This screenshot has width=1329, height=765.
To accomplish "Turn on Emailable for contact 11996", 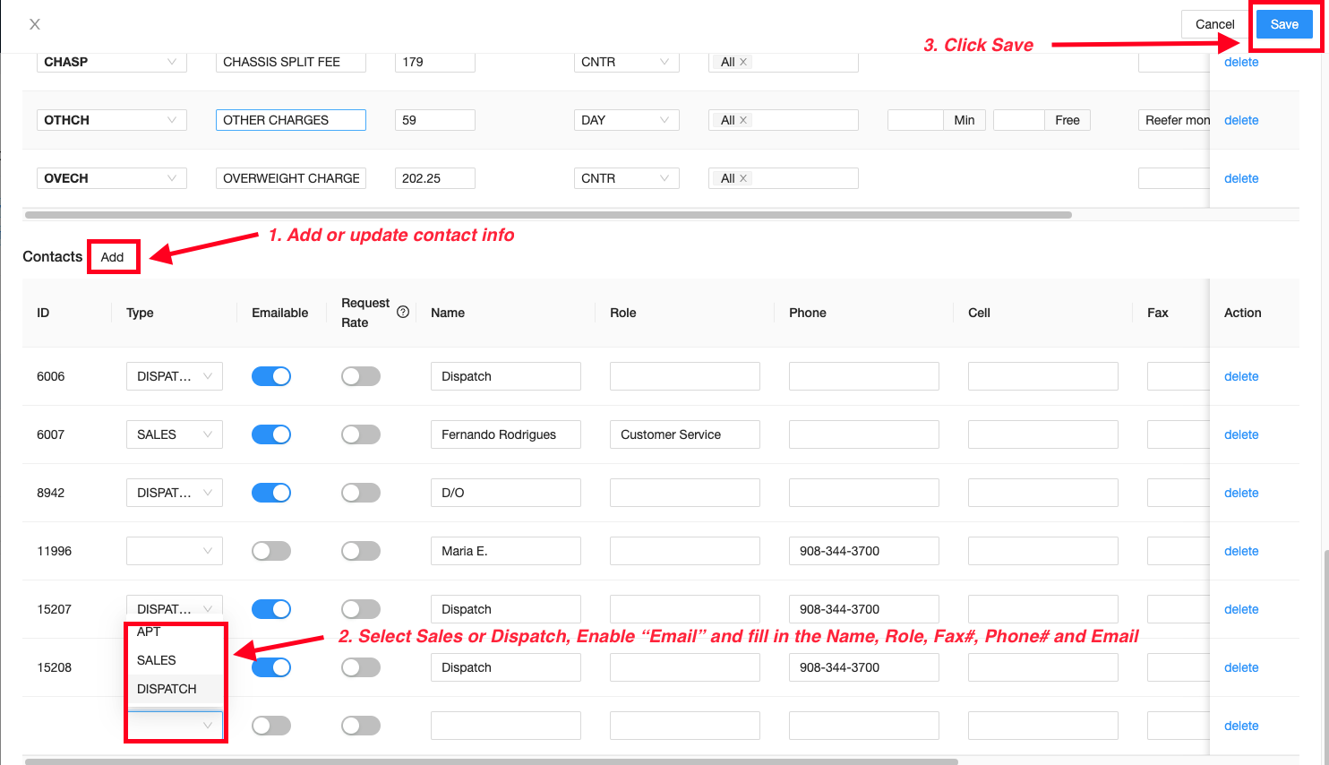I will pyautogui.click(x=271, y=551).
